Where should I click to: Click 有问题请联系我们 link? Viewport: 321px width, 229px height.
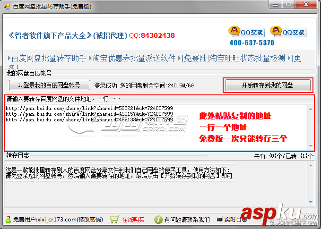pyautogui.click(x=187, y=220)
